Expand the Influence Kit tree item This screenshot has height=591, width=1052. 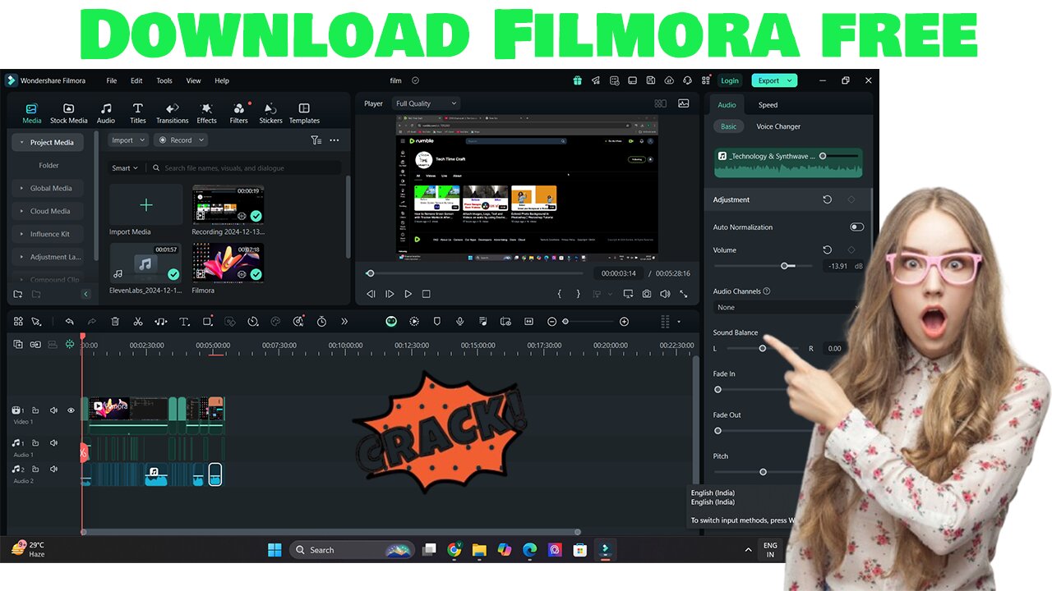[21, 235]
